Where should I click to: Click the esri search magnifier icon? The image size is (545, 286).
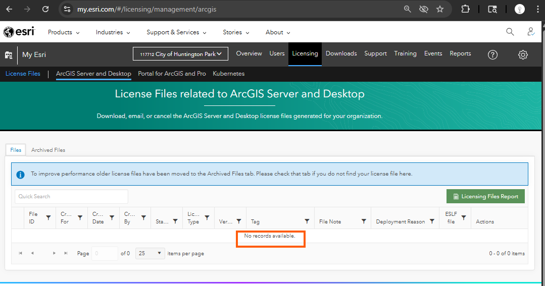510,32
